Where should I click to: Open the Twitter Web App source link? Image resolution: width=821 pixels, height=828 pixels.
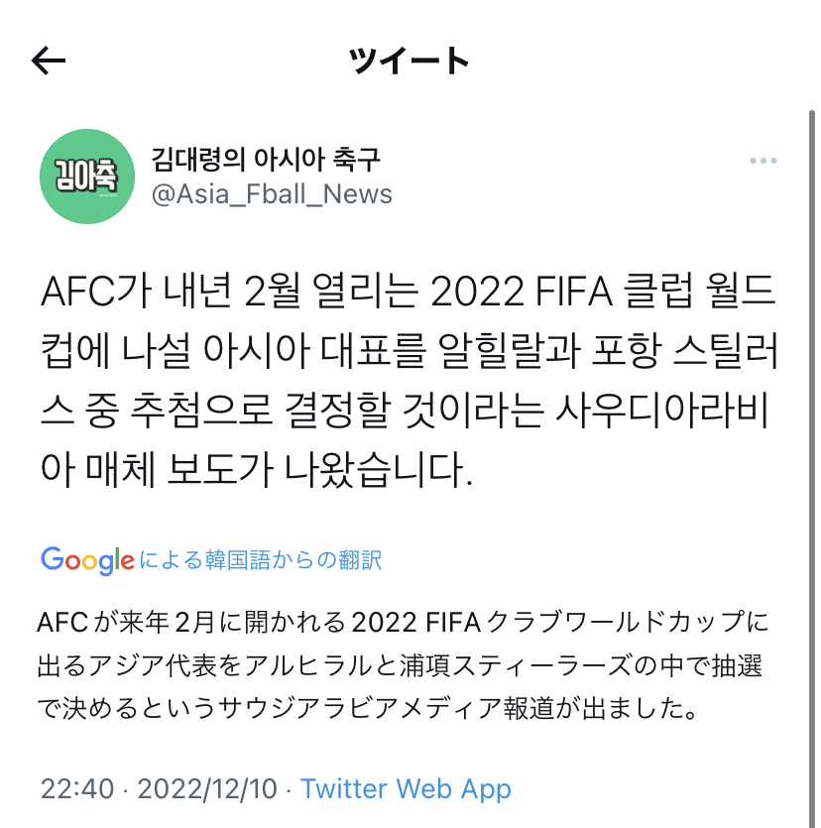pos(406,789)
